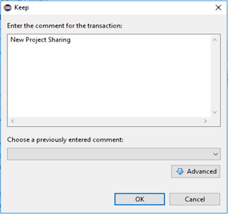
Task: Open the previous comments combo box field
Action: point(113,154)
